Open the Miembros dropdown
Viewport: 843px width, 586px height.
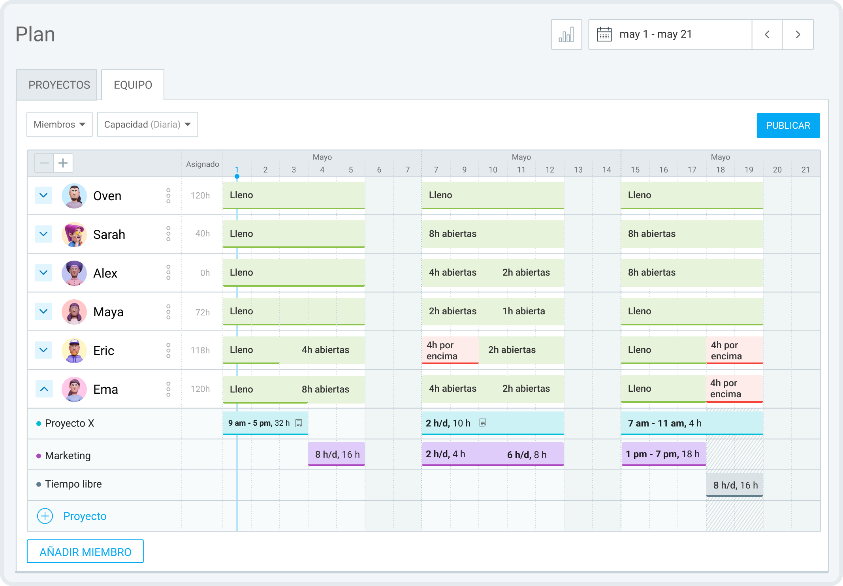click(59, 124)
